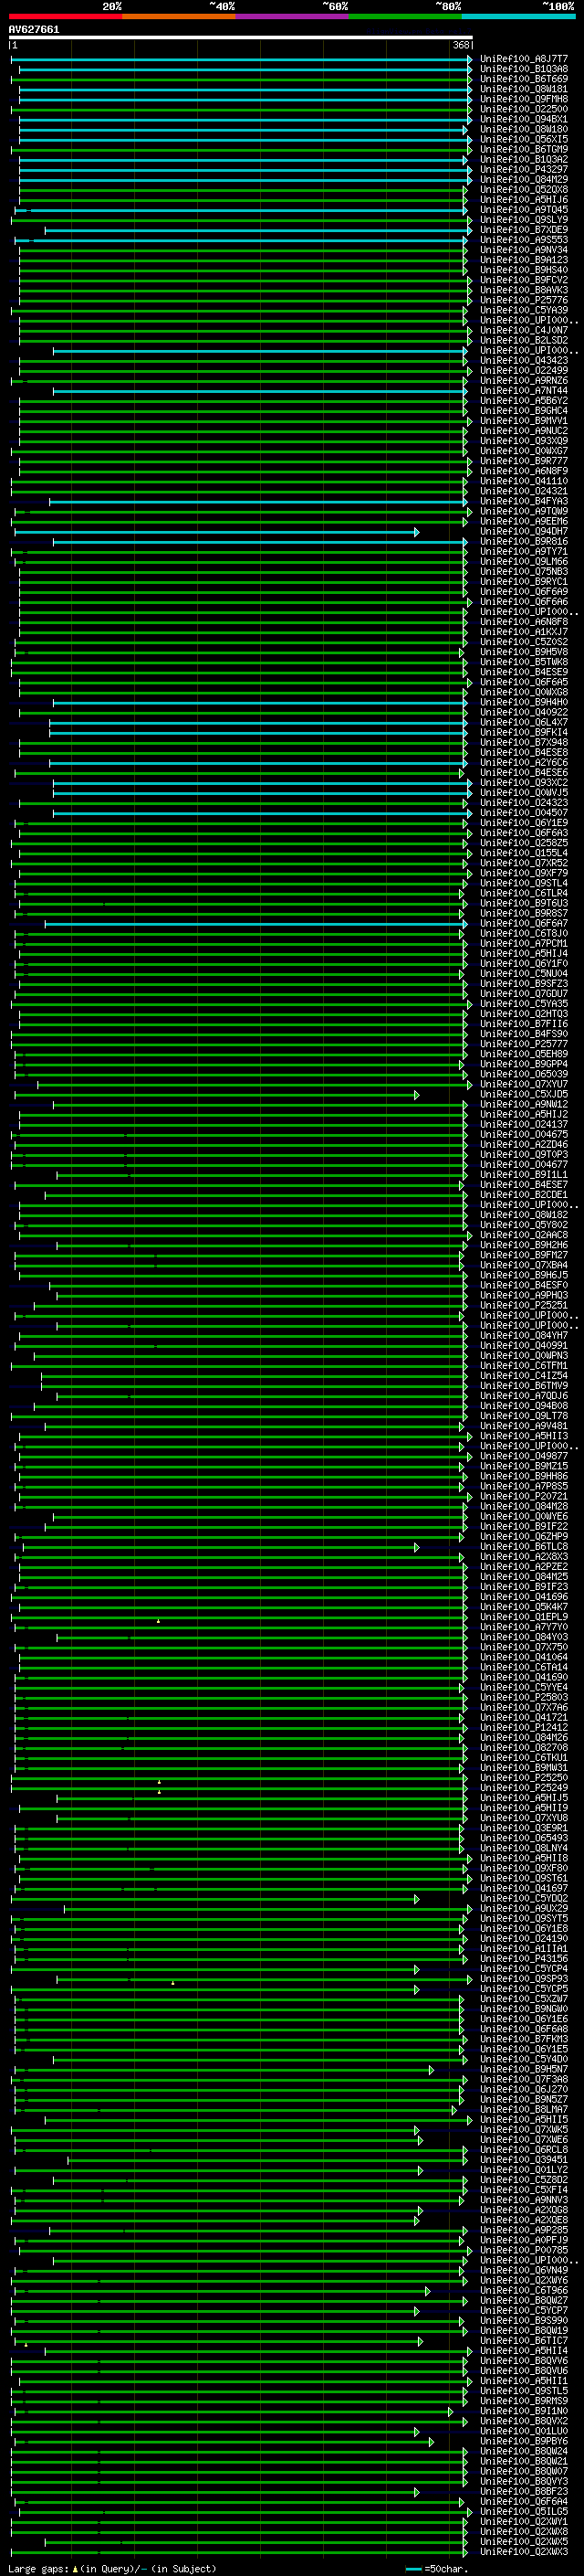The image size is (584, 2576).
Task: Open hit UniRef100_P25776
Action: click(523, 301)
